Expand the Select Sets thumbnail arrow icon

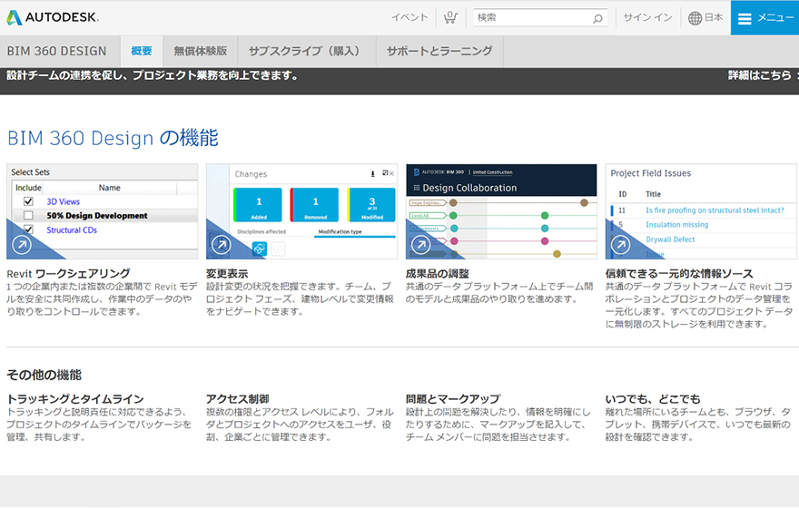pos(22,245)
